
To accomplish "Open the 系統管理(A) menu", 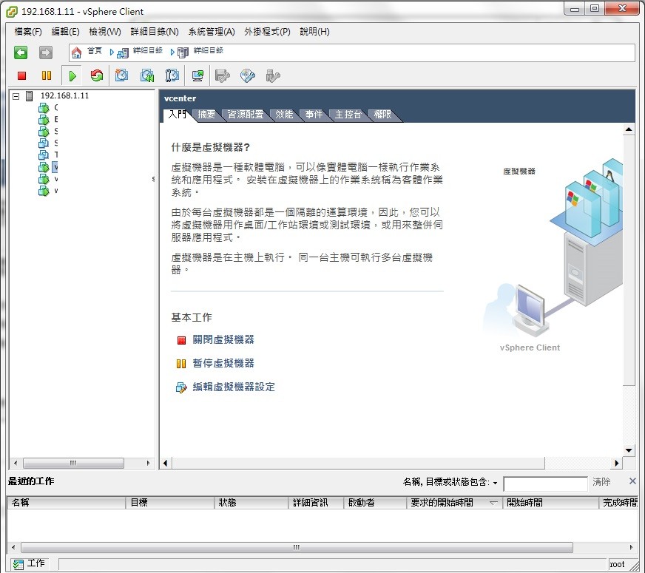I will (212, 32).
